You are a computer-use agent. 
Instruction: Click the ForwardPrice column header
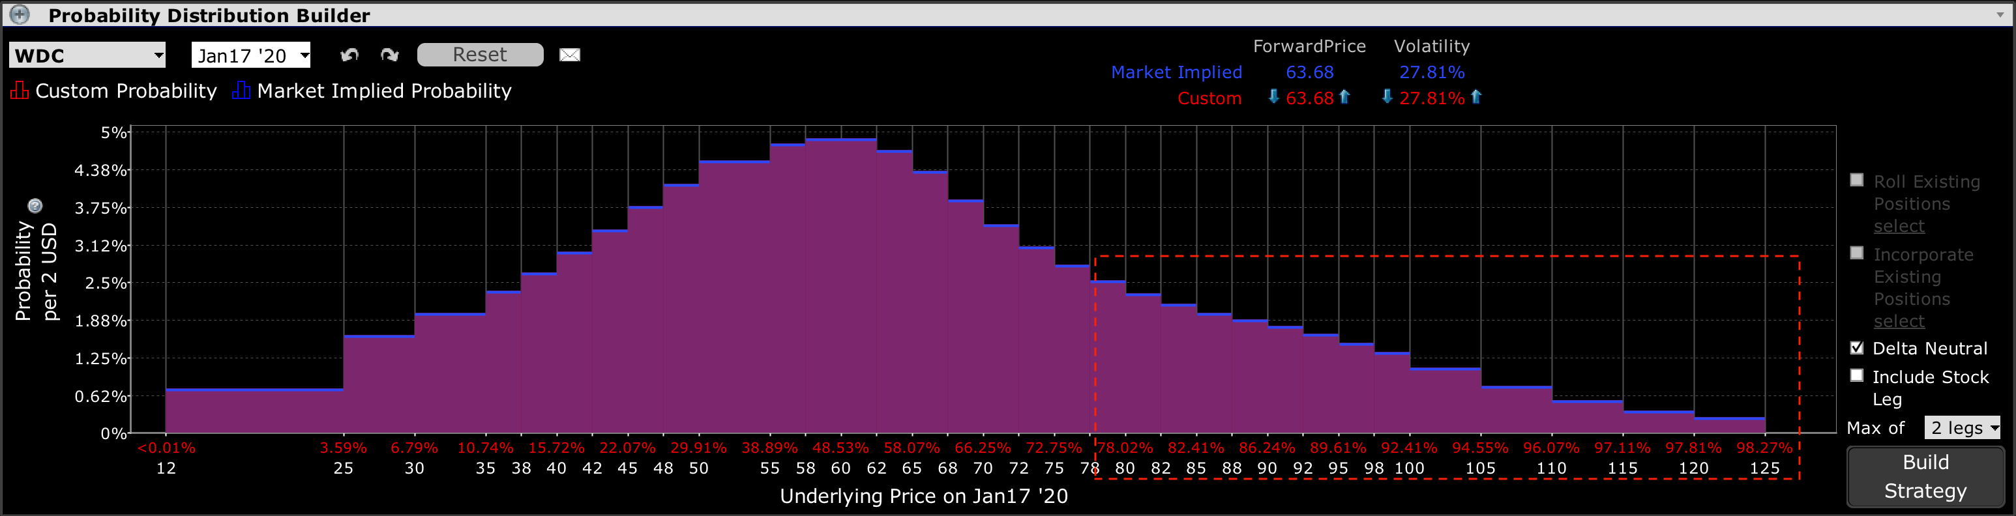(1309, 46)
